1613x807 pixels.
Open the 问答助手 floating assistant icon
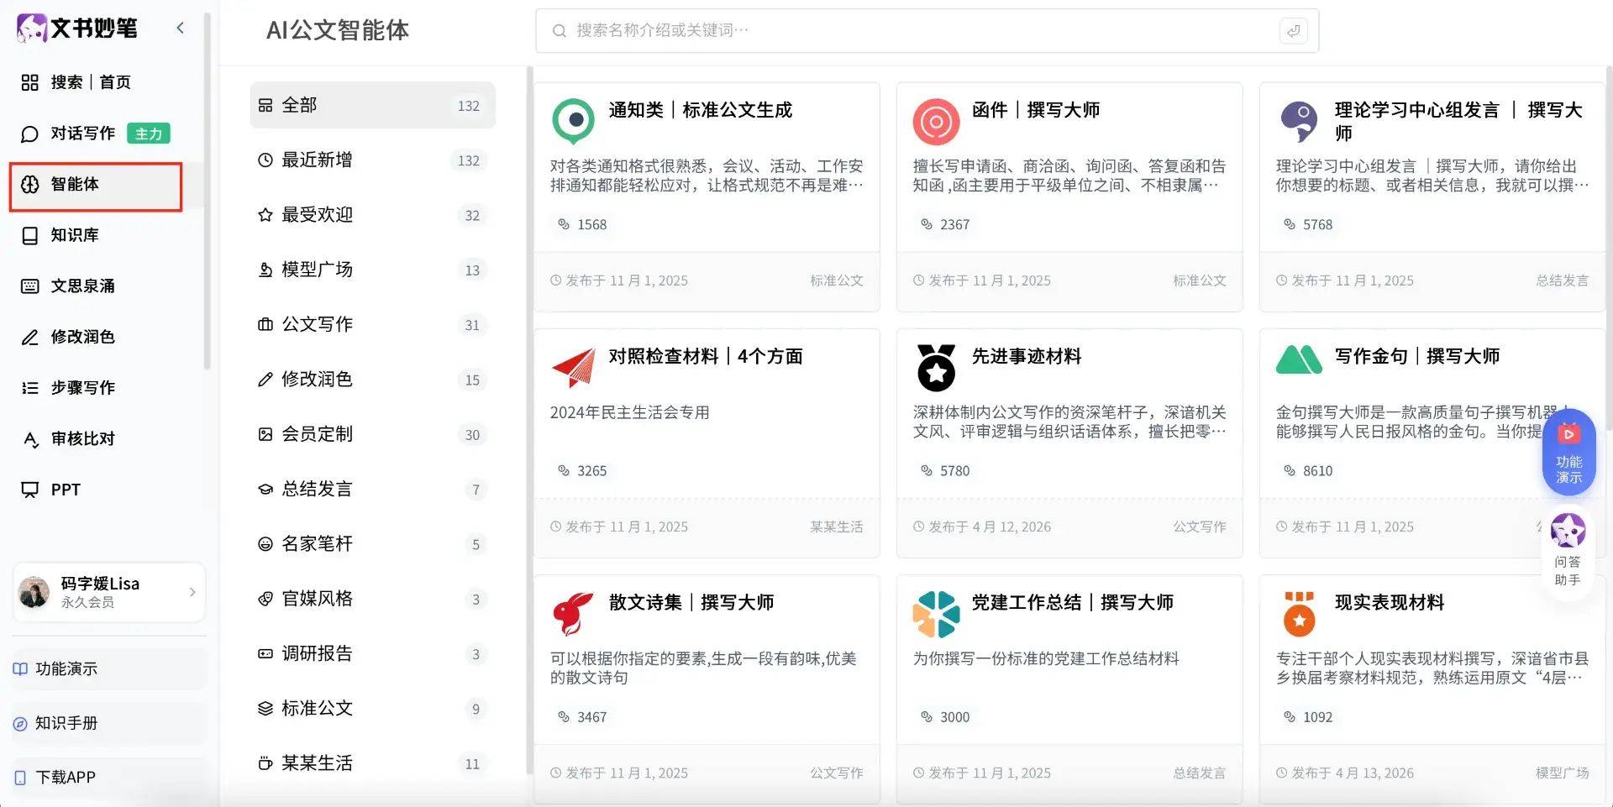coord(1567,532)
